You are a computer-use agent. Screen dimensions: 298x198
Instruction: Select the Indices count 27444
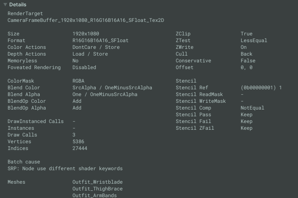(80, 148)
